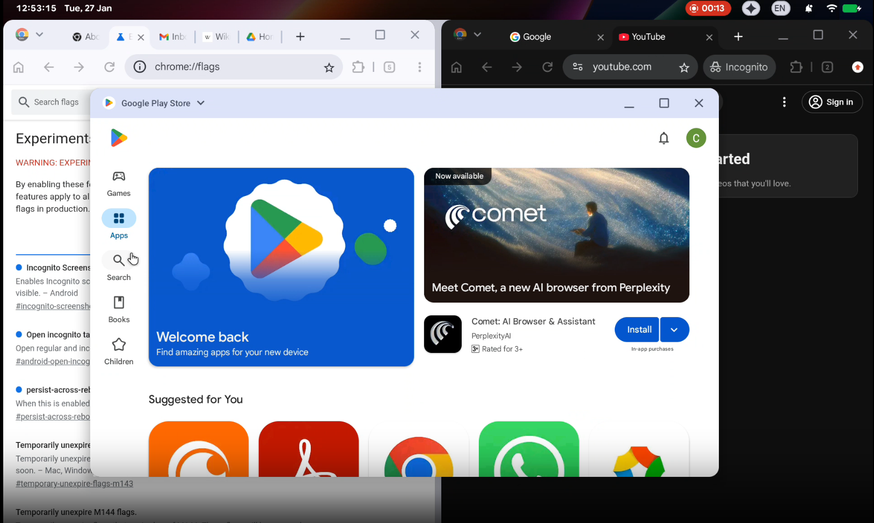
Task: Open the green C account avatar
Action: point(696,138)
